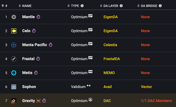Click Gravity's orange eye review icon
Image resolution: width=176 pixels, height=107 pixels.
[38, 101]
